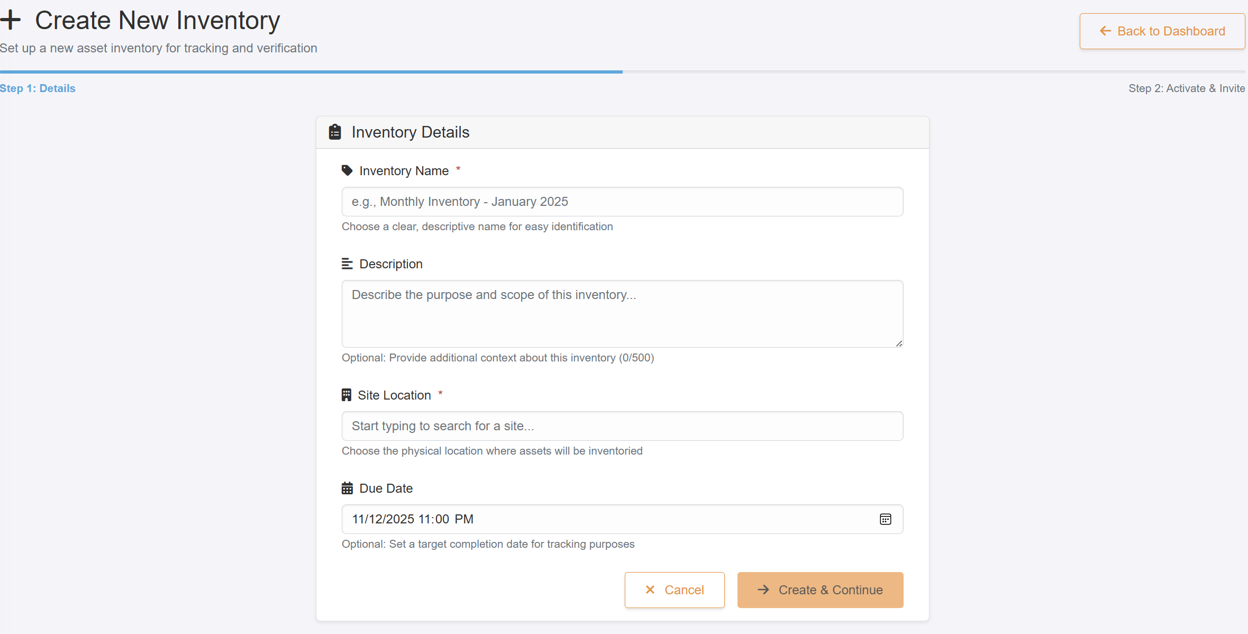1248x634 pixels.
Task: Click the arrow icon on Create & Continue
Action: [x=763, y=590]
